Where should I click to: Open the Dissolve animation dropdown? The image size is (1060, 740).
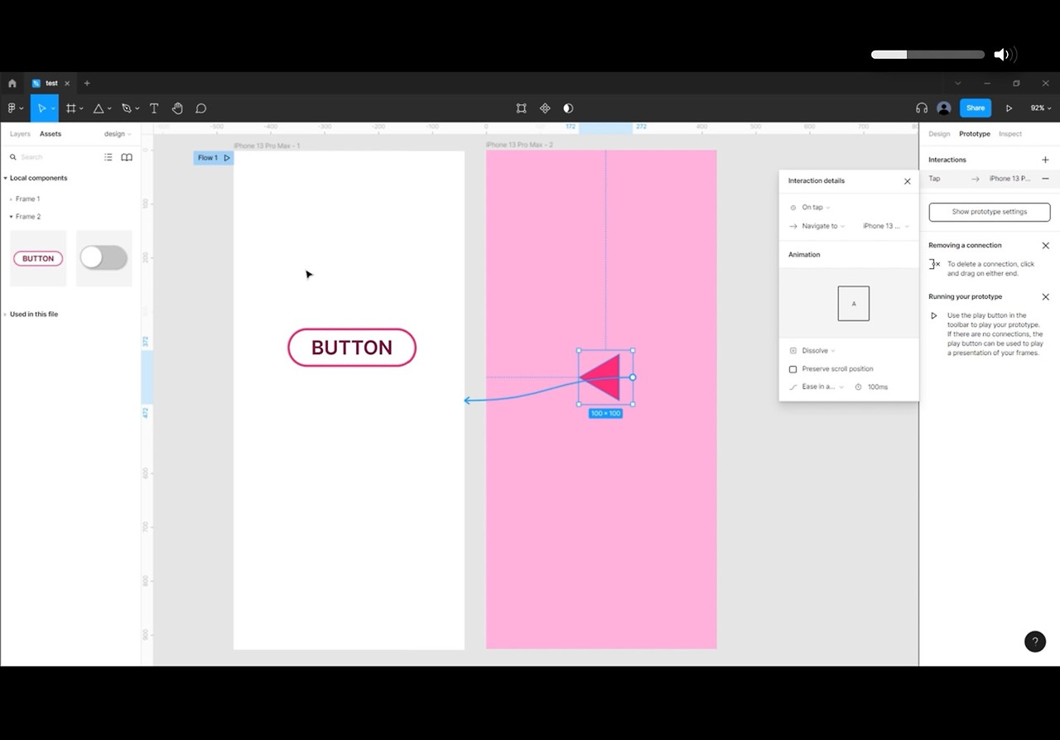[817, 351]
